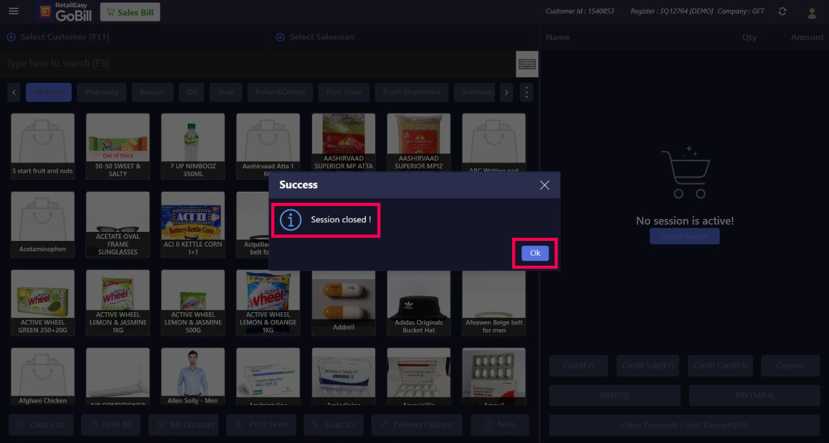Choose Credit Card[F3] payment
829x443 pixels.
[x=720, y=366]
